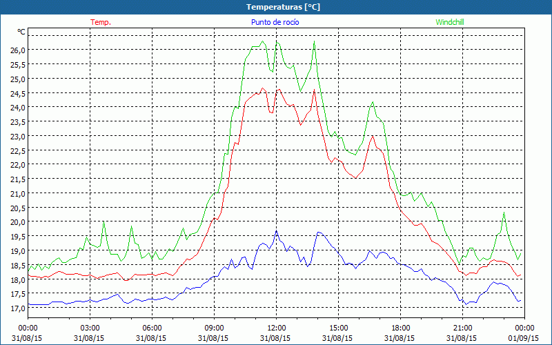Click the 25,0 y-axis value
Image resolution: width=552 pixels, height=345 pixels.
click(x=18, y=79)
